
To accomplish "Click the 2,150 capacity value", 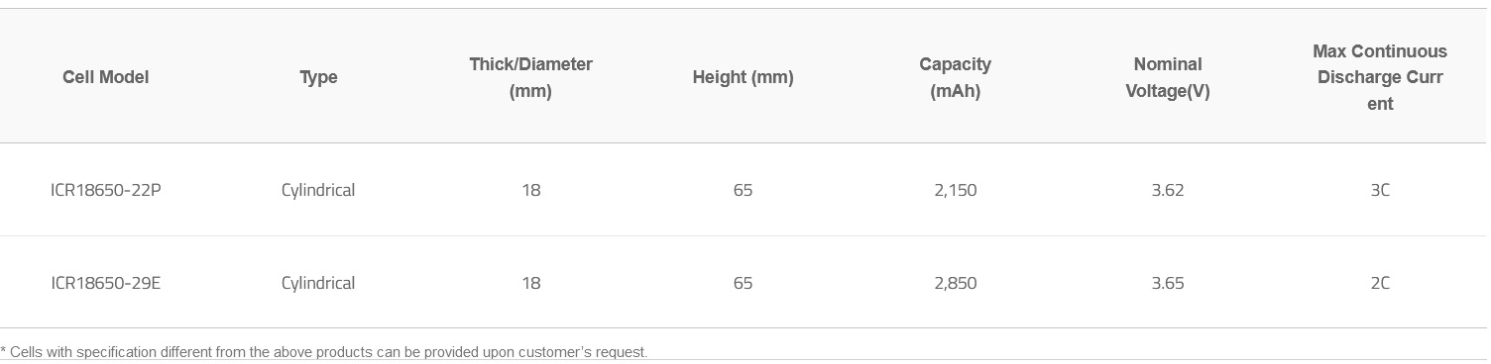I will [956, 190].
